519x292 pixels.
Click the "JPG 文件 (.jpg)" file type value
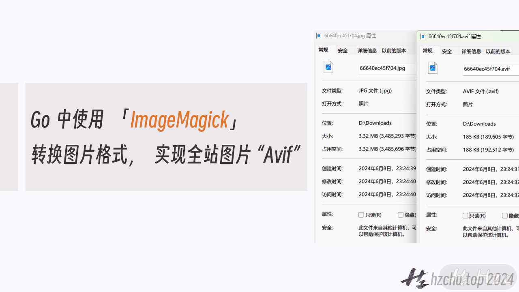coord(375,91)
